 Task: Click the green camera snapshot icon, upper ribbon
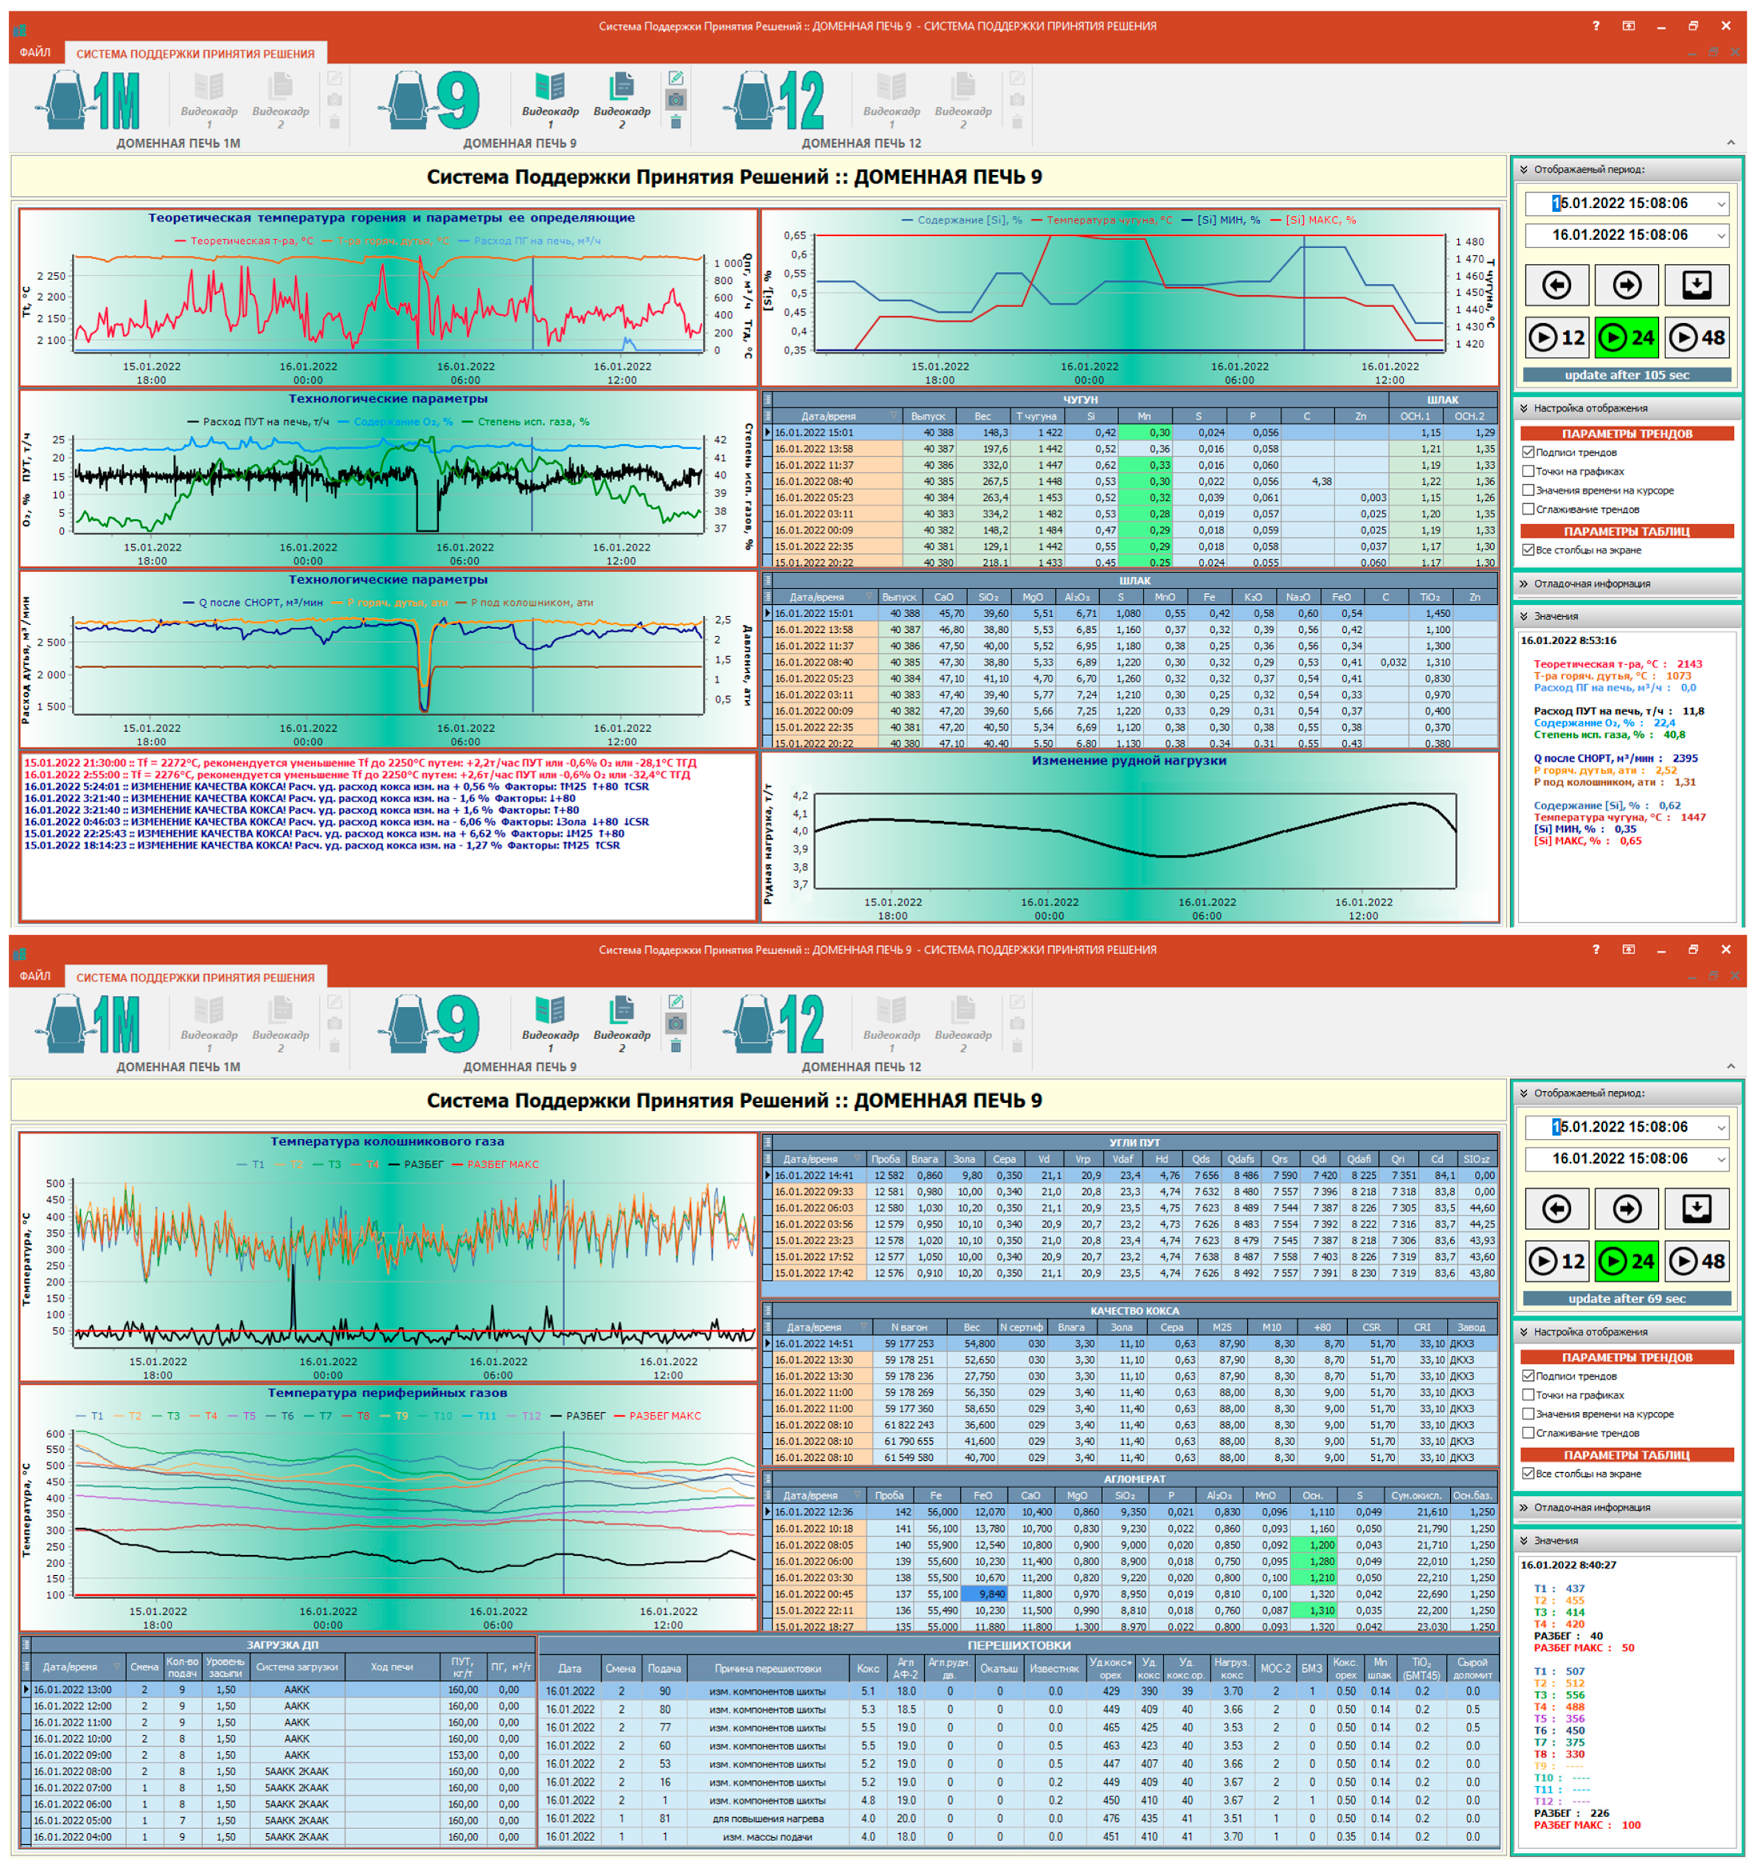pos(676,100)
